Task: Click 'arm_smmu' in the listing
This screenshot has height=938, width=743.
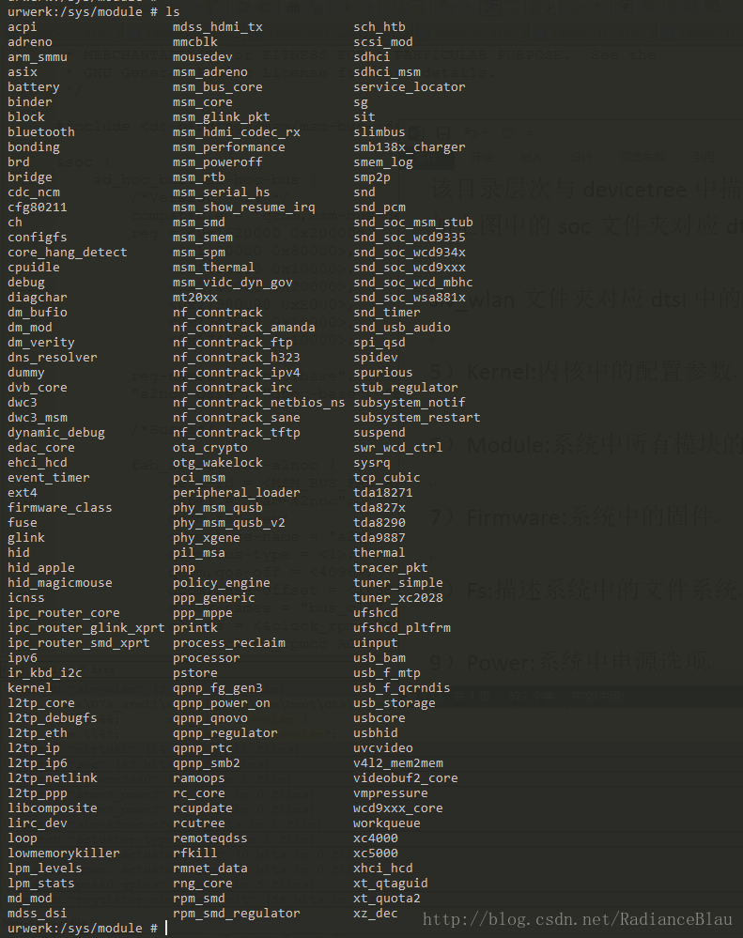Action: (x=37, y=57)
